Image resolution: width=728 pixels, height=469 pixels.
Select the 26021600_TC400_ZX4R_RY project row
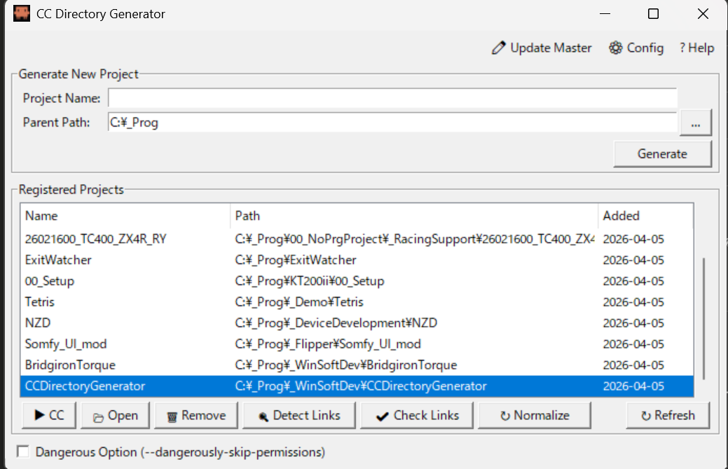[x=357, y=239]
